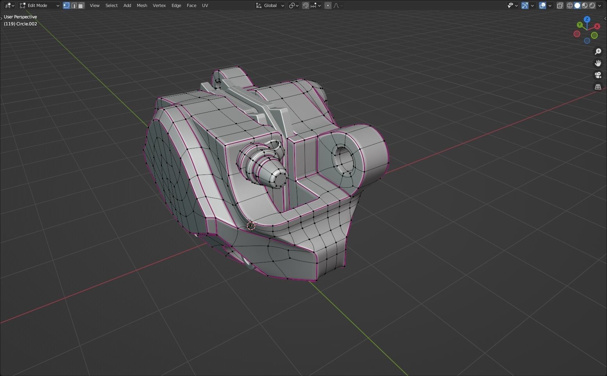Click the 'User Perspective' view label
The height and width of the screenshot is (376, 607).
coord(20,17)
